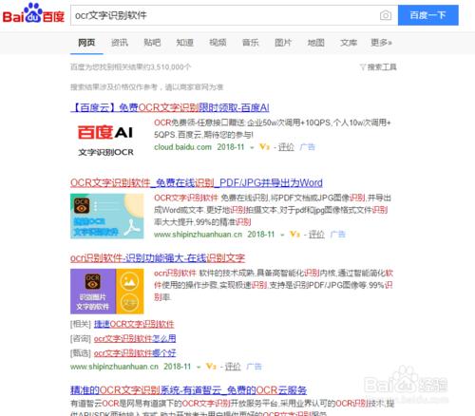Expand dropdown arrow beside cloud.baidu.com date
Image resolution: width=475 pixels, height=416 pixels.
coord(252,147)
